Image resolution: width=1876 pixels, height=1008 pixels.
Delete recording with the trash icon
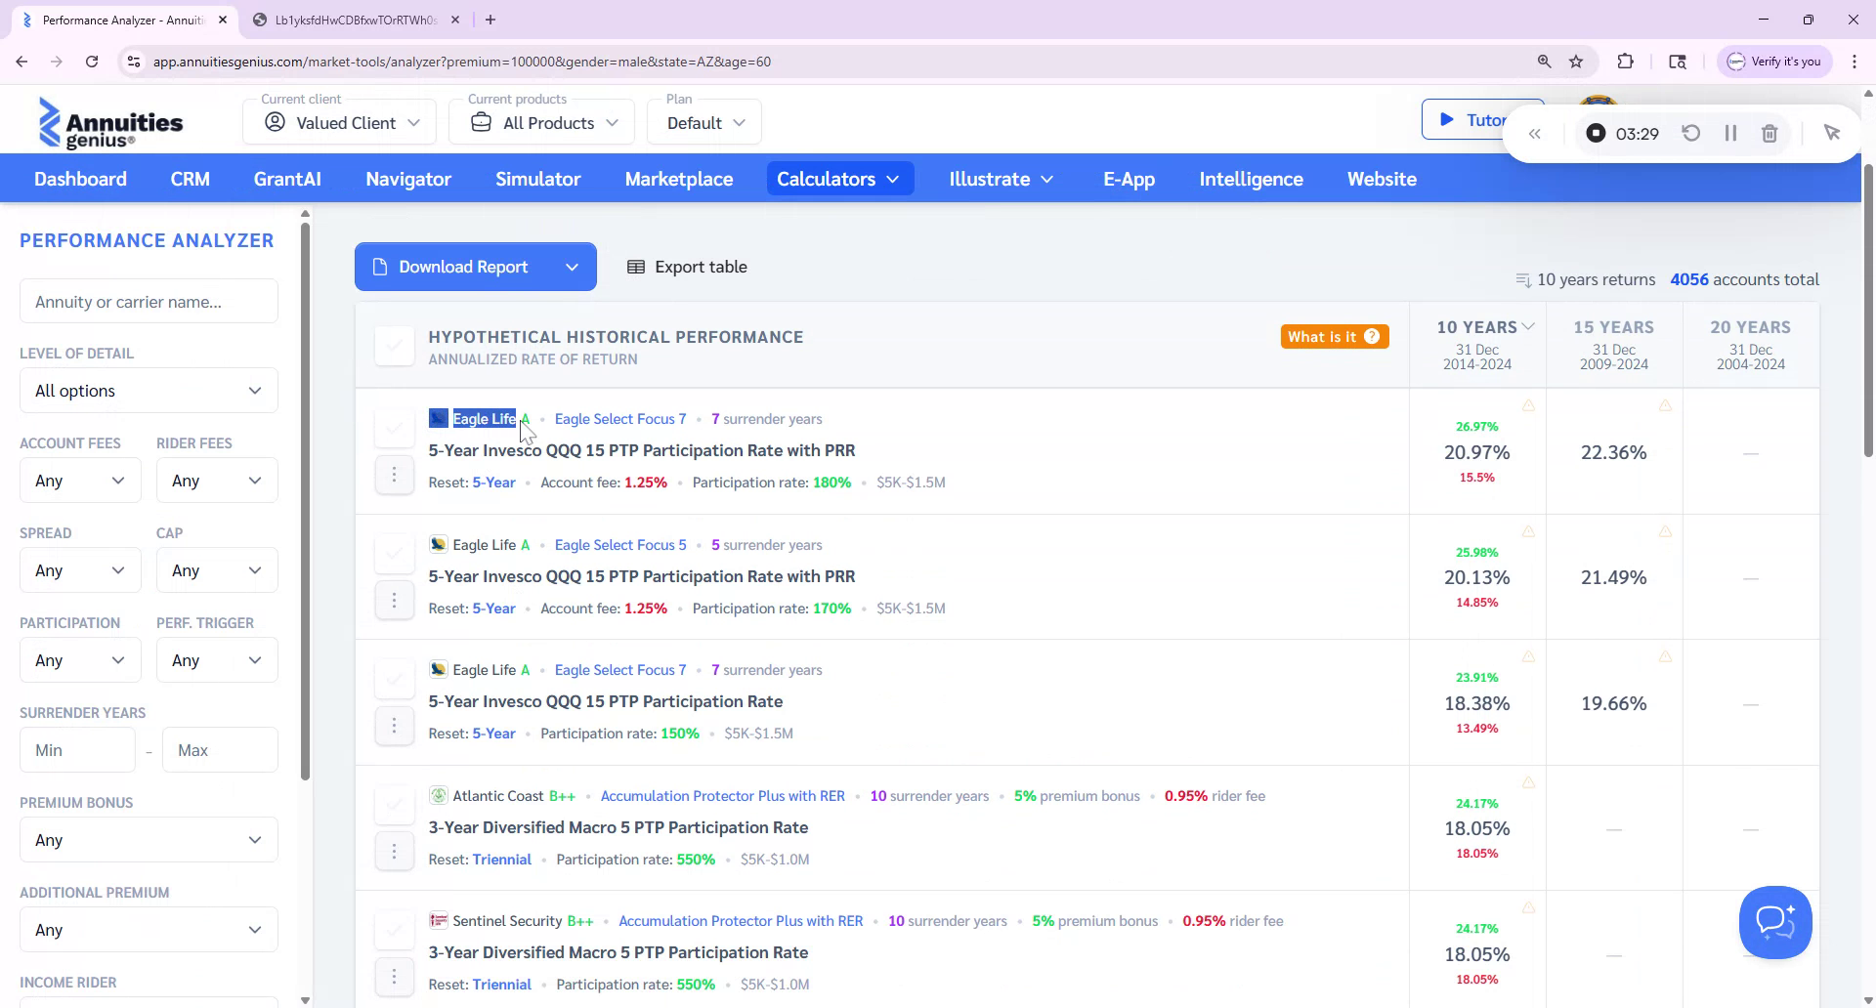1769,133
